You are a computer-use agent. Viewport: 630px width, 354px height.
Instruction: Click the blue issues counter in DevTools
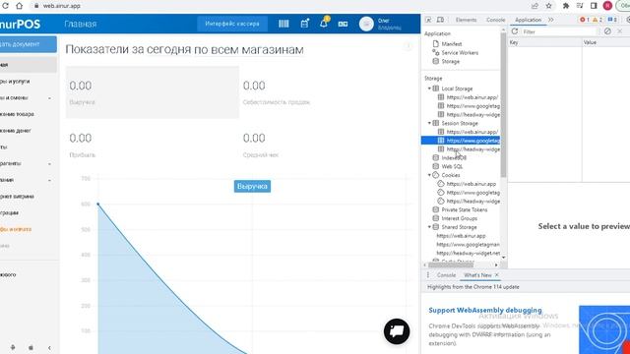click(x=612, y=20)
